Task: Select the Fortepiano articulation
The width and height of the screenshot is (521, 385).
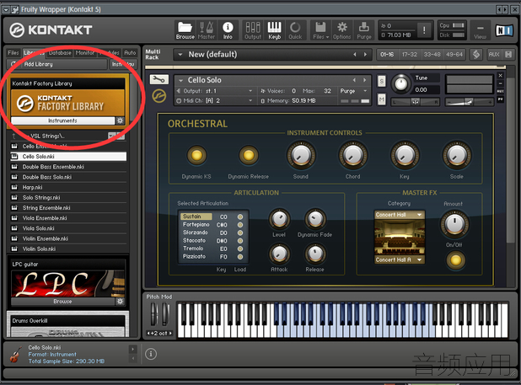Action: pyautogui.click(x=196, y=225)
